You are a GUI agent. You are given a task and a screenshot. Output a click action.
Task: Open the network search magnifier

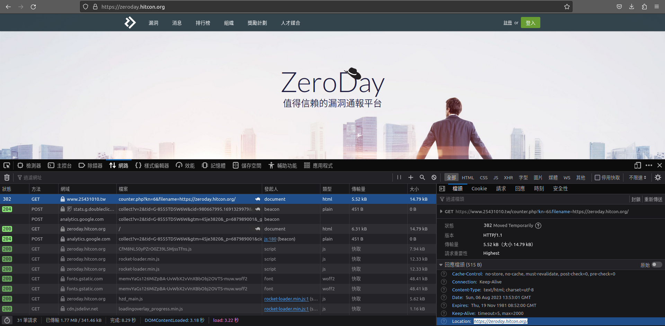click(422, 177)
